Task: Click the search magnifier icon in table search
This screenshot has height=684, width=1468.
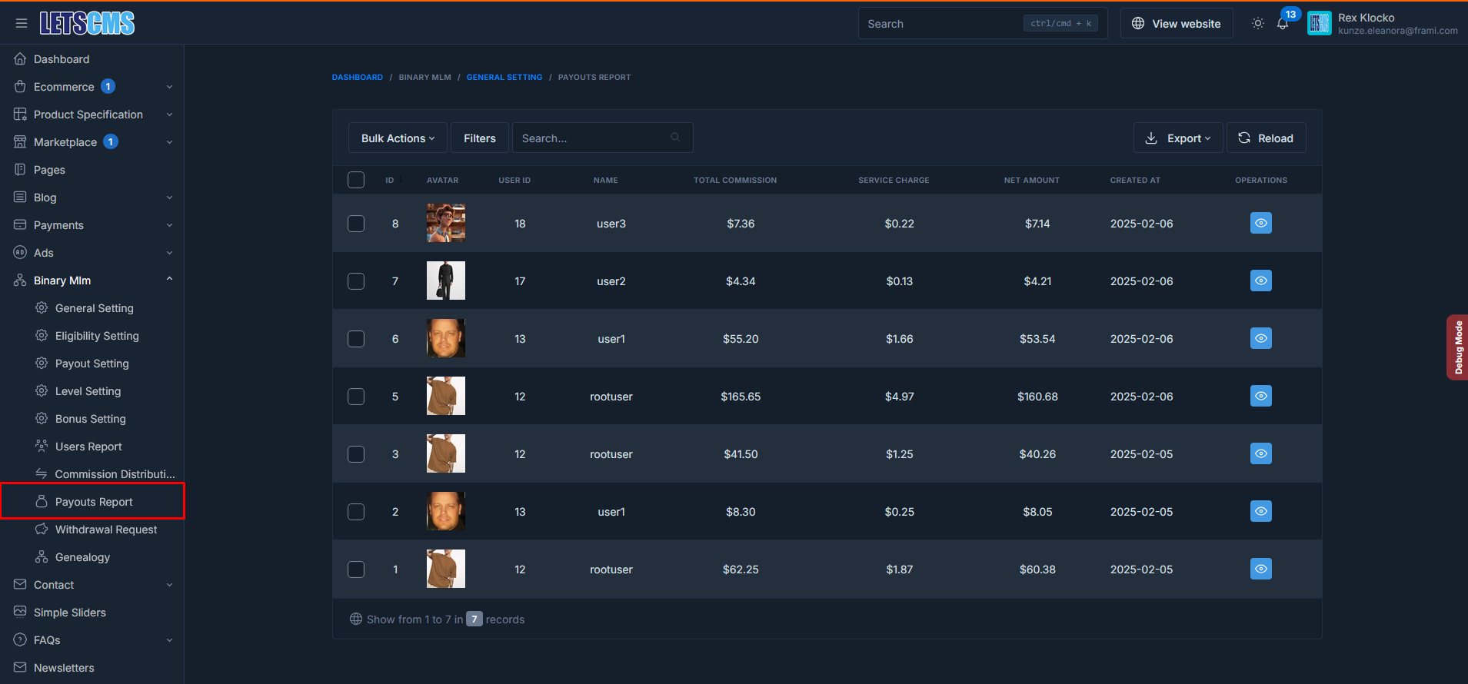Action: pos(675,138)
